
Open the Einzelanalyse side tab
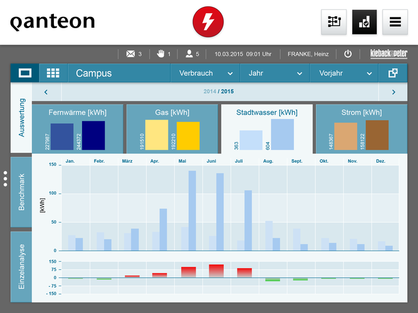pyautogui.click(x=21, y=267)
